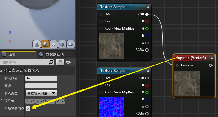Click the preview thumbnail in Input In node
Screen dimensions: 218x117
pyautogui.click(x=187, y=83)
